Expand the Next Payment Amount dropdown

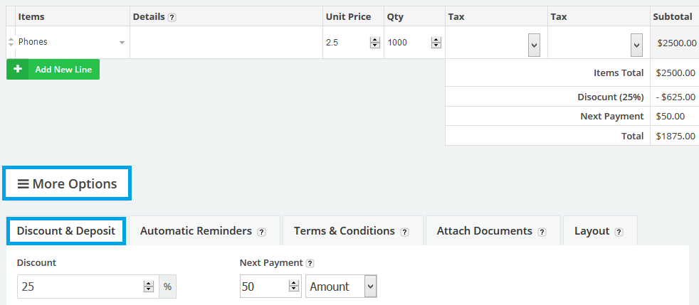click(369, 287)
